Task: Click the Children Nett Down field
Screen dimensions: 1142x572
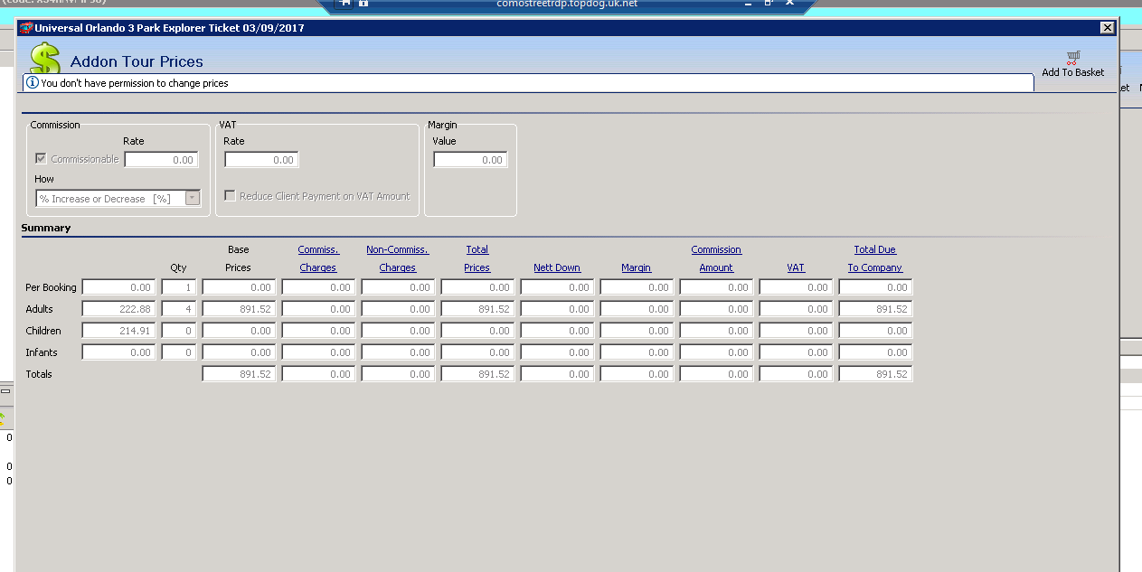Action: click(557, 331)
